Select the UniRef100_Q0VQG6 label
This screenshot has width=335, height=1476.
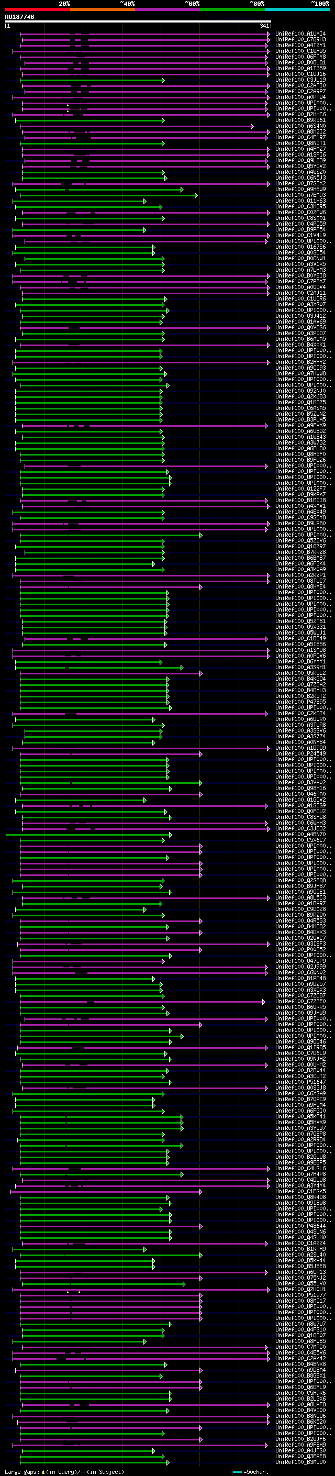coord(300,327)
